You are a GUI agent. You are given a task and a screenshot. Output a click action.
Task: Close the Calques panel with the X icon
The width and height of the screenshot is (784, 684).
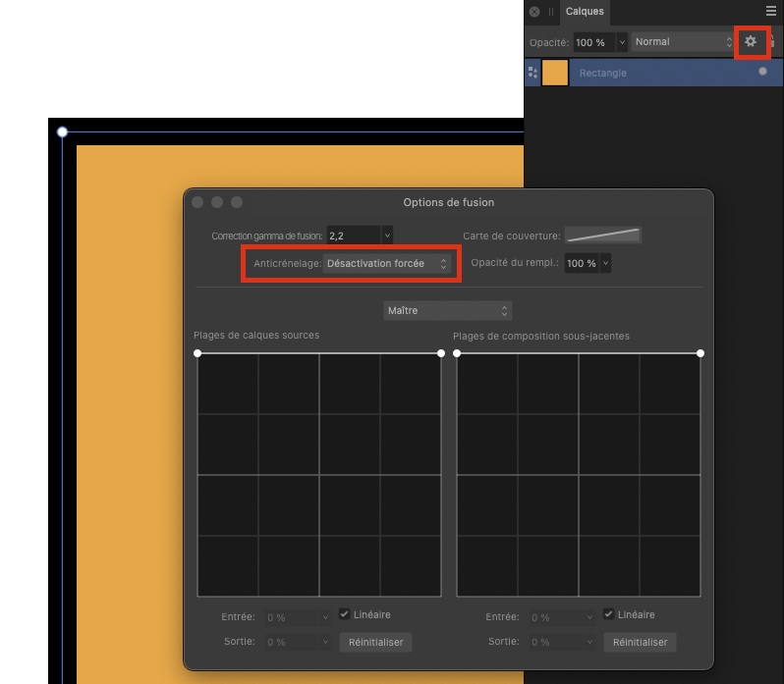pyautogui.click(x=534, y=12)
